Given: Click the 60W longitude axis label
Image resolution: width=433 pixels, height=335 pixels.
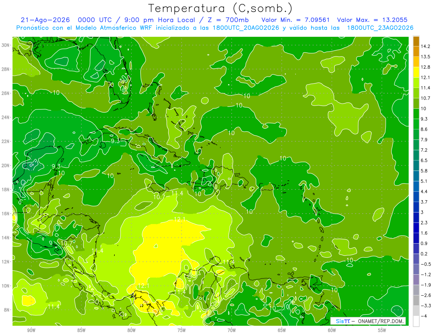Looking at the screenshot, I should [x=332, y=330].
